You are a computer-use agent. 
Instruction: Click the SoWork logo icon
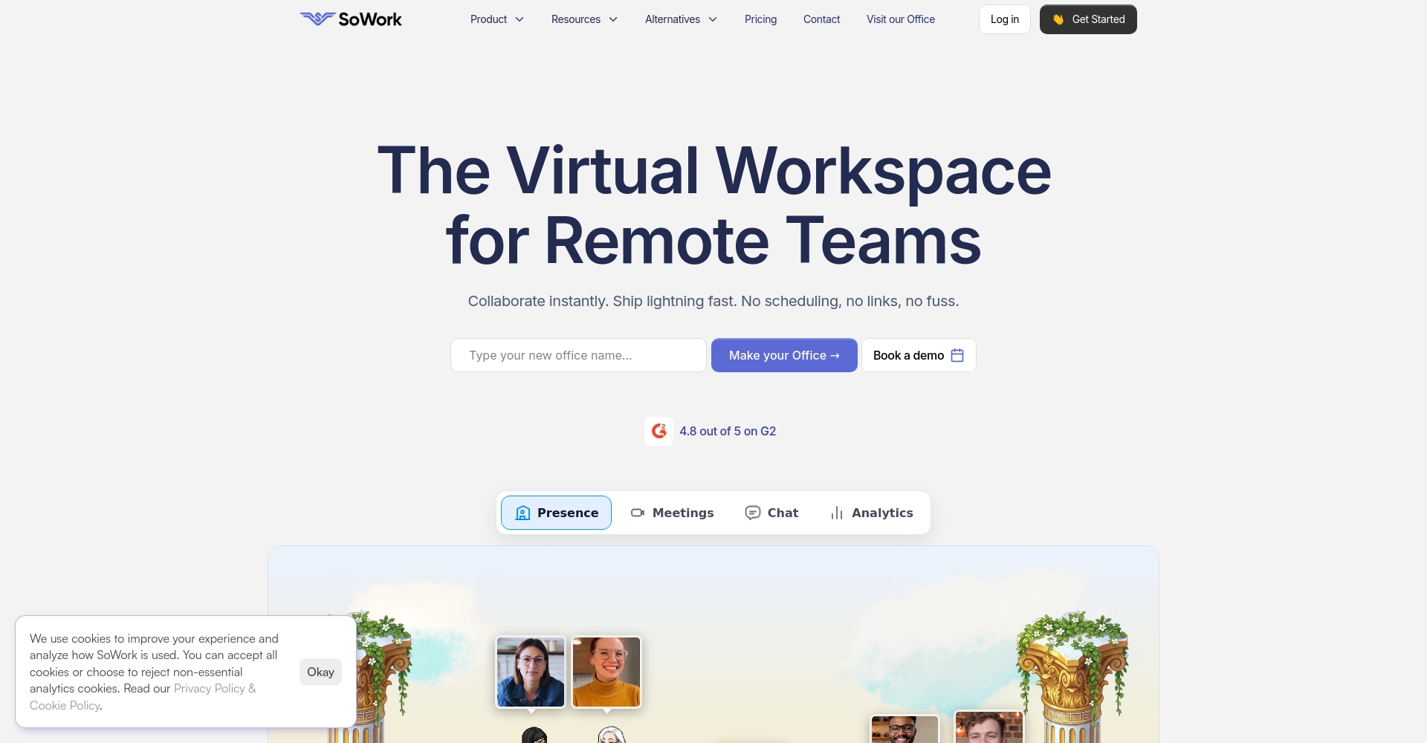(x=317, y=19)
